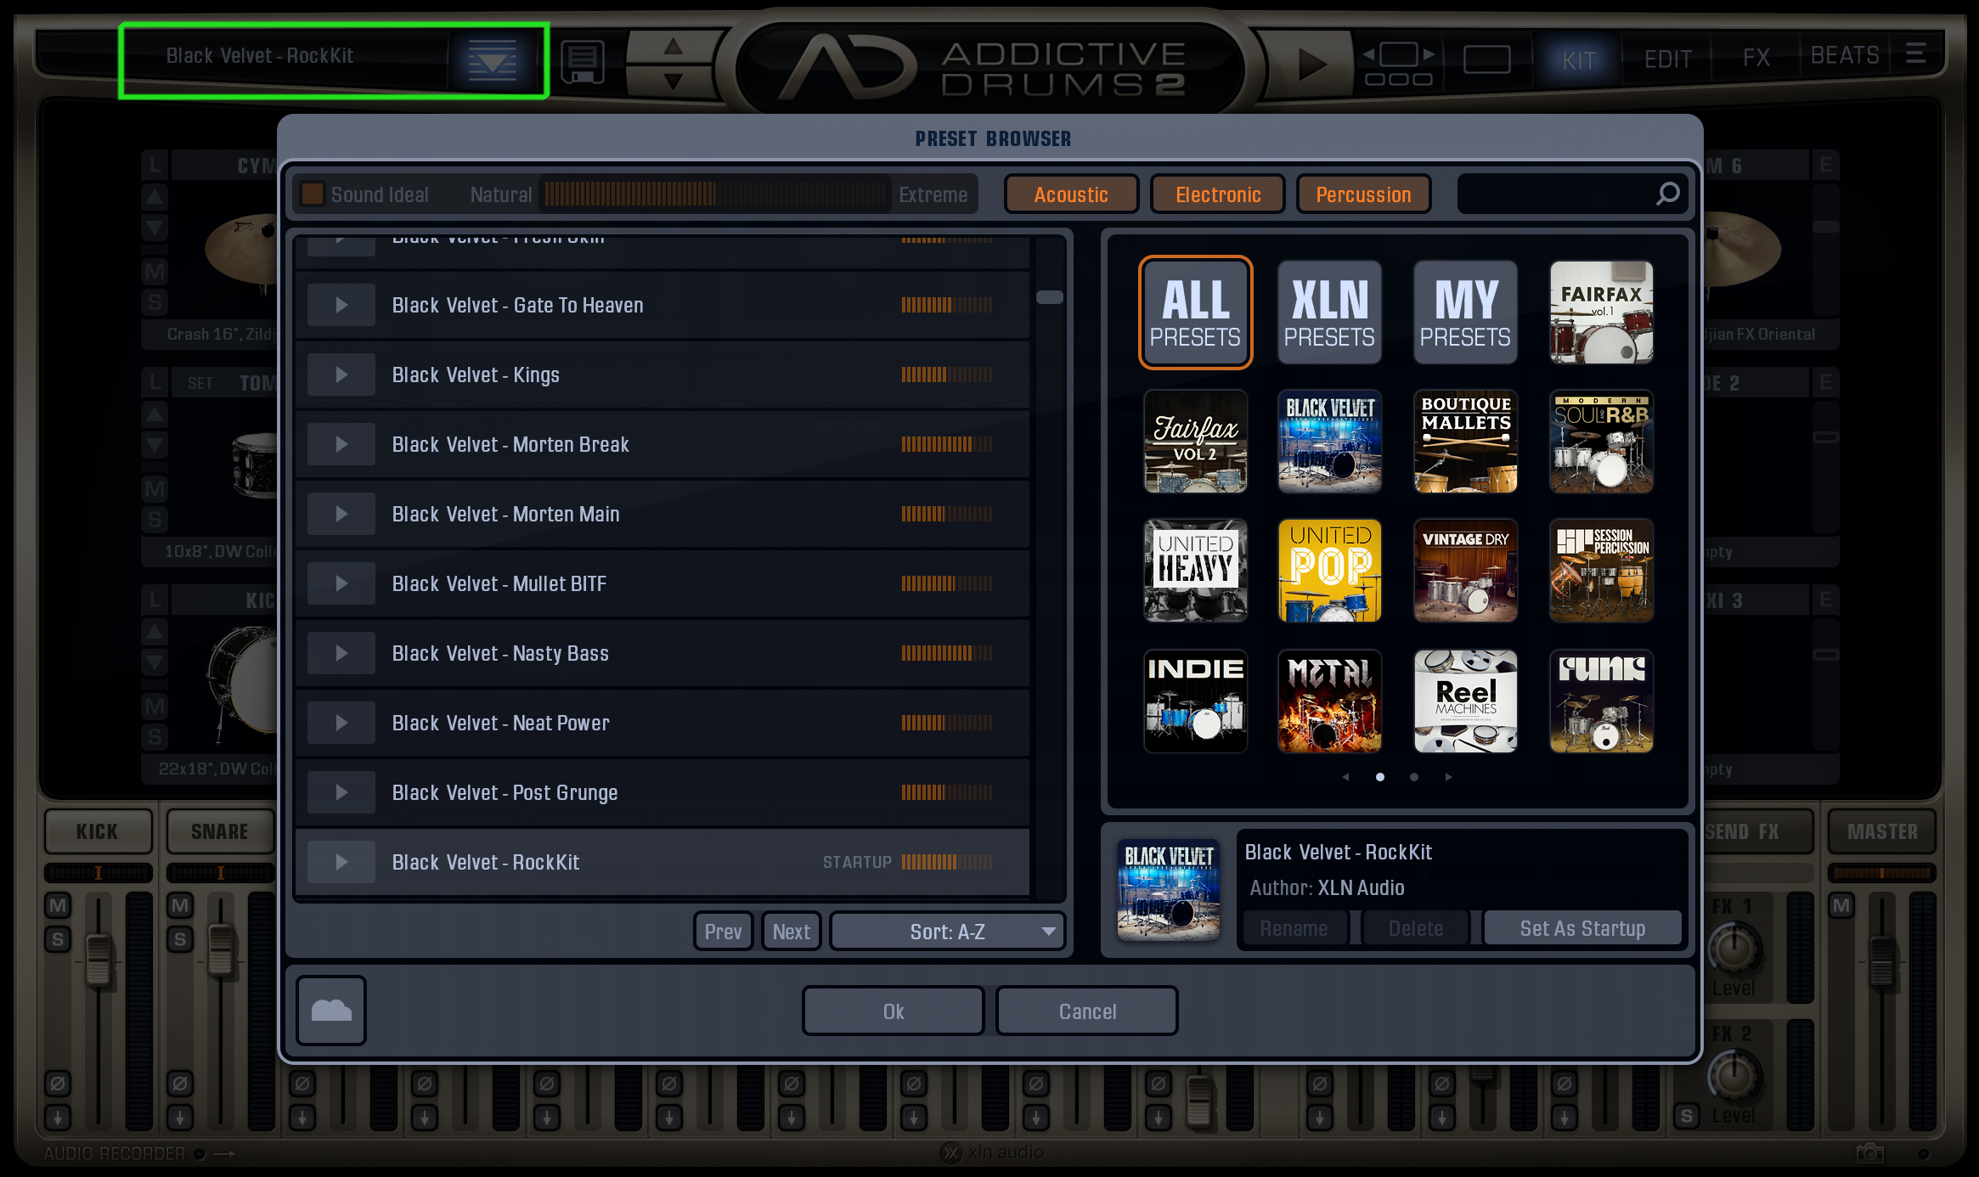Screen dimensions: 1979x1177
Task: Preview the Black Velvet - Kings preset
Action: [341, 374]
